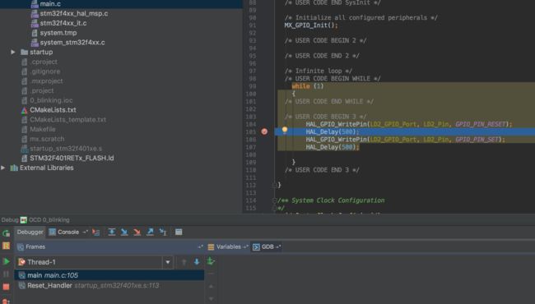The image size is (535, 304).
Task: Select mx.scratch file
Action: 47,139
